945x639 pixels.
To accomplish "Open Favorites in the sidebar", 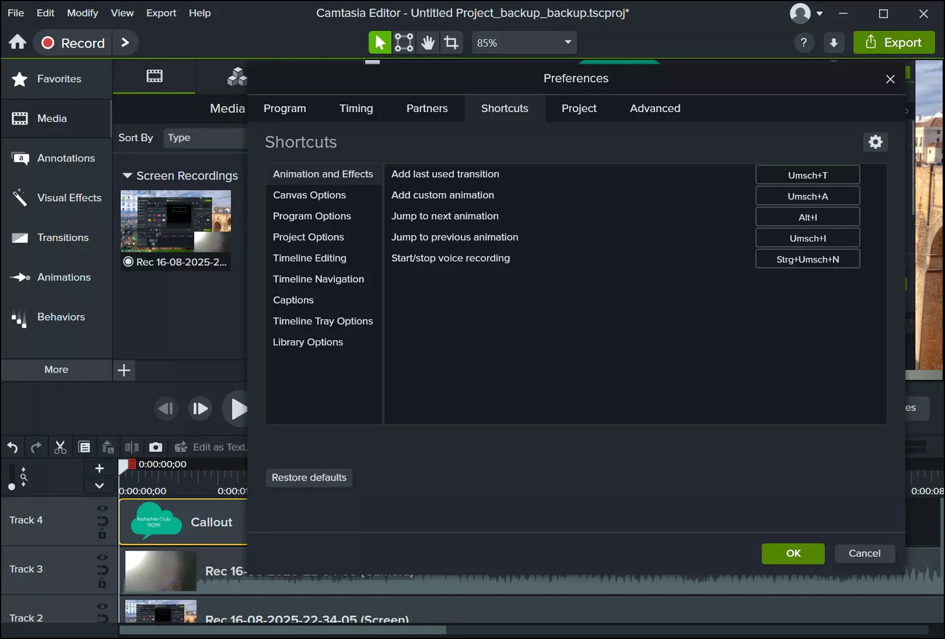I will click(56, 79).
